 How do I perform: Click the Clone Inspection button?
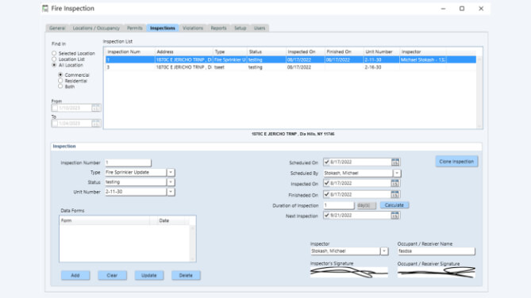(x=456, y=162)
